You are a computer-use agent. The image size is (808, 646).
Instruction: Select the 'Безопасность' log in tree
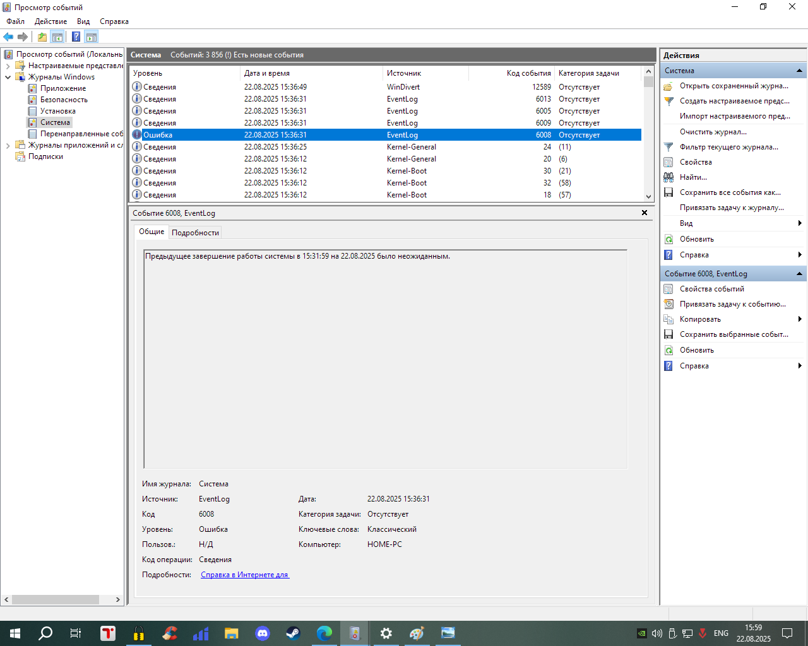coord(64,100)
